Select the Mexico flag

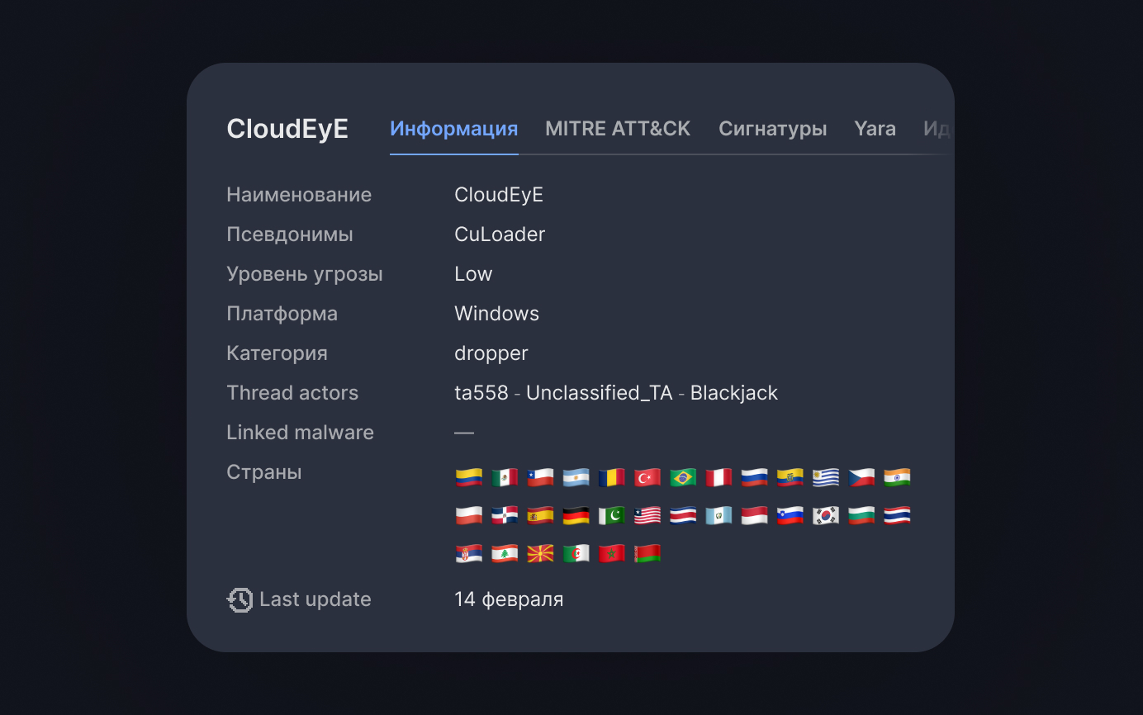point(505,477)
